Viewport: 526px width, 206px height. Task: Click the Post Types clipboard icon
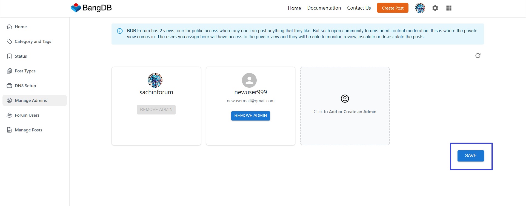(9, 71)
